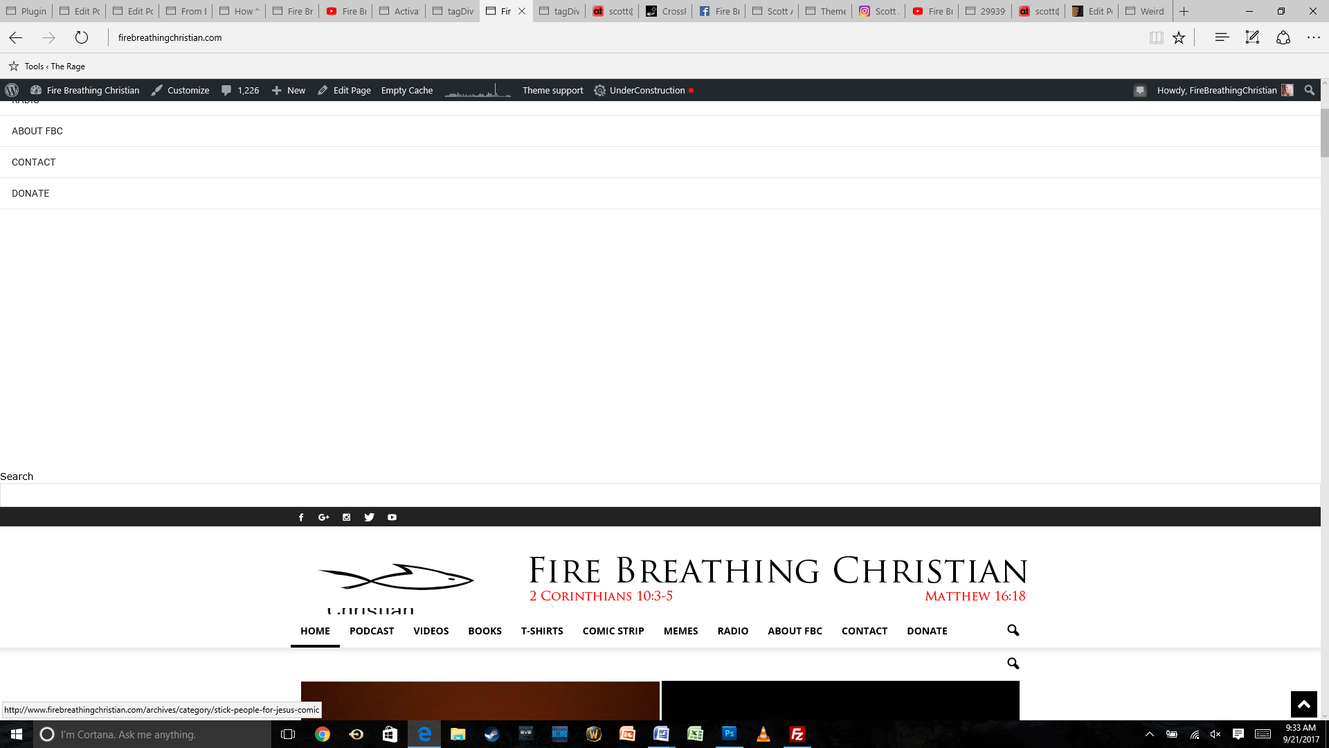The image size is (1329, 748).
Task: Open Windows Start menu
Action: pyautogui.click(x=17, y=734)
